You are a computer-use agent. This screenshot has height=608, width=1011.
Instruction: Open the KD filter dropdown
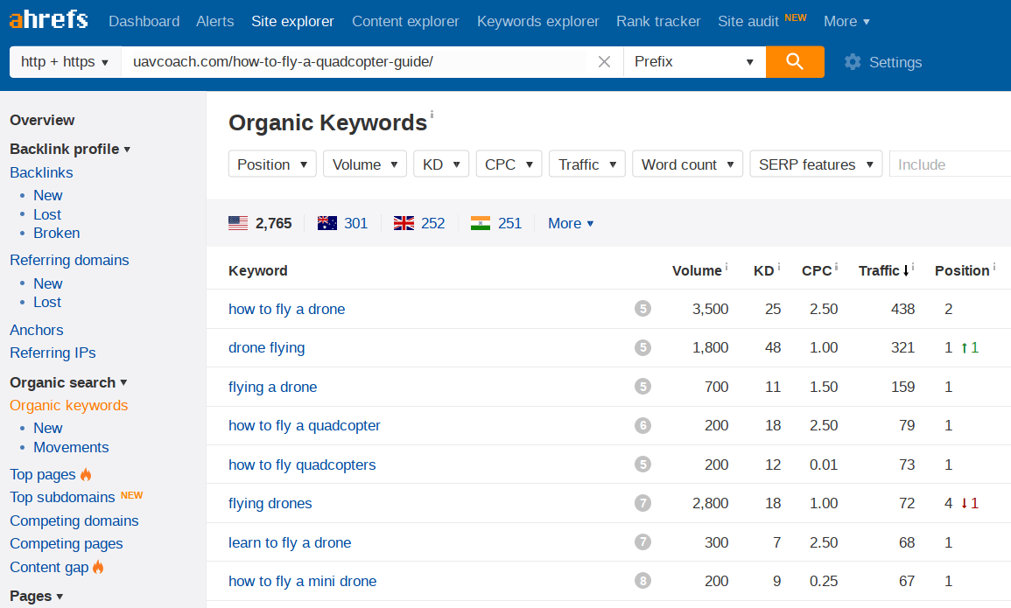pos(441,164)
